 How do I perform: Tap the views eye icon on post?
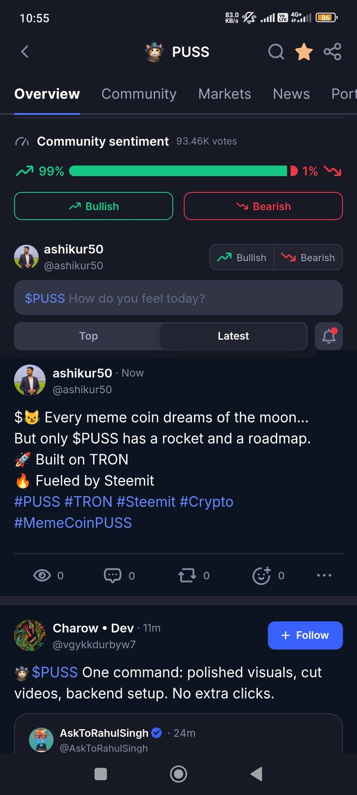click(x=42, y=575)
